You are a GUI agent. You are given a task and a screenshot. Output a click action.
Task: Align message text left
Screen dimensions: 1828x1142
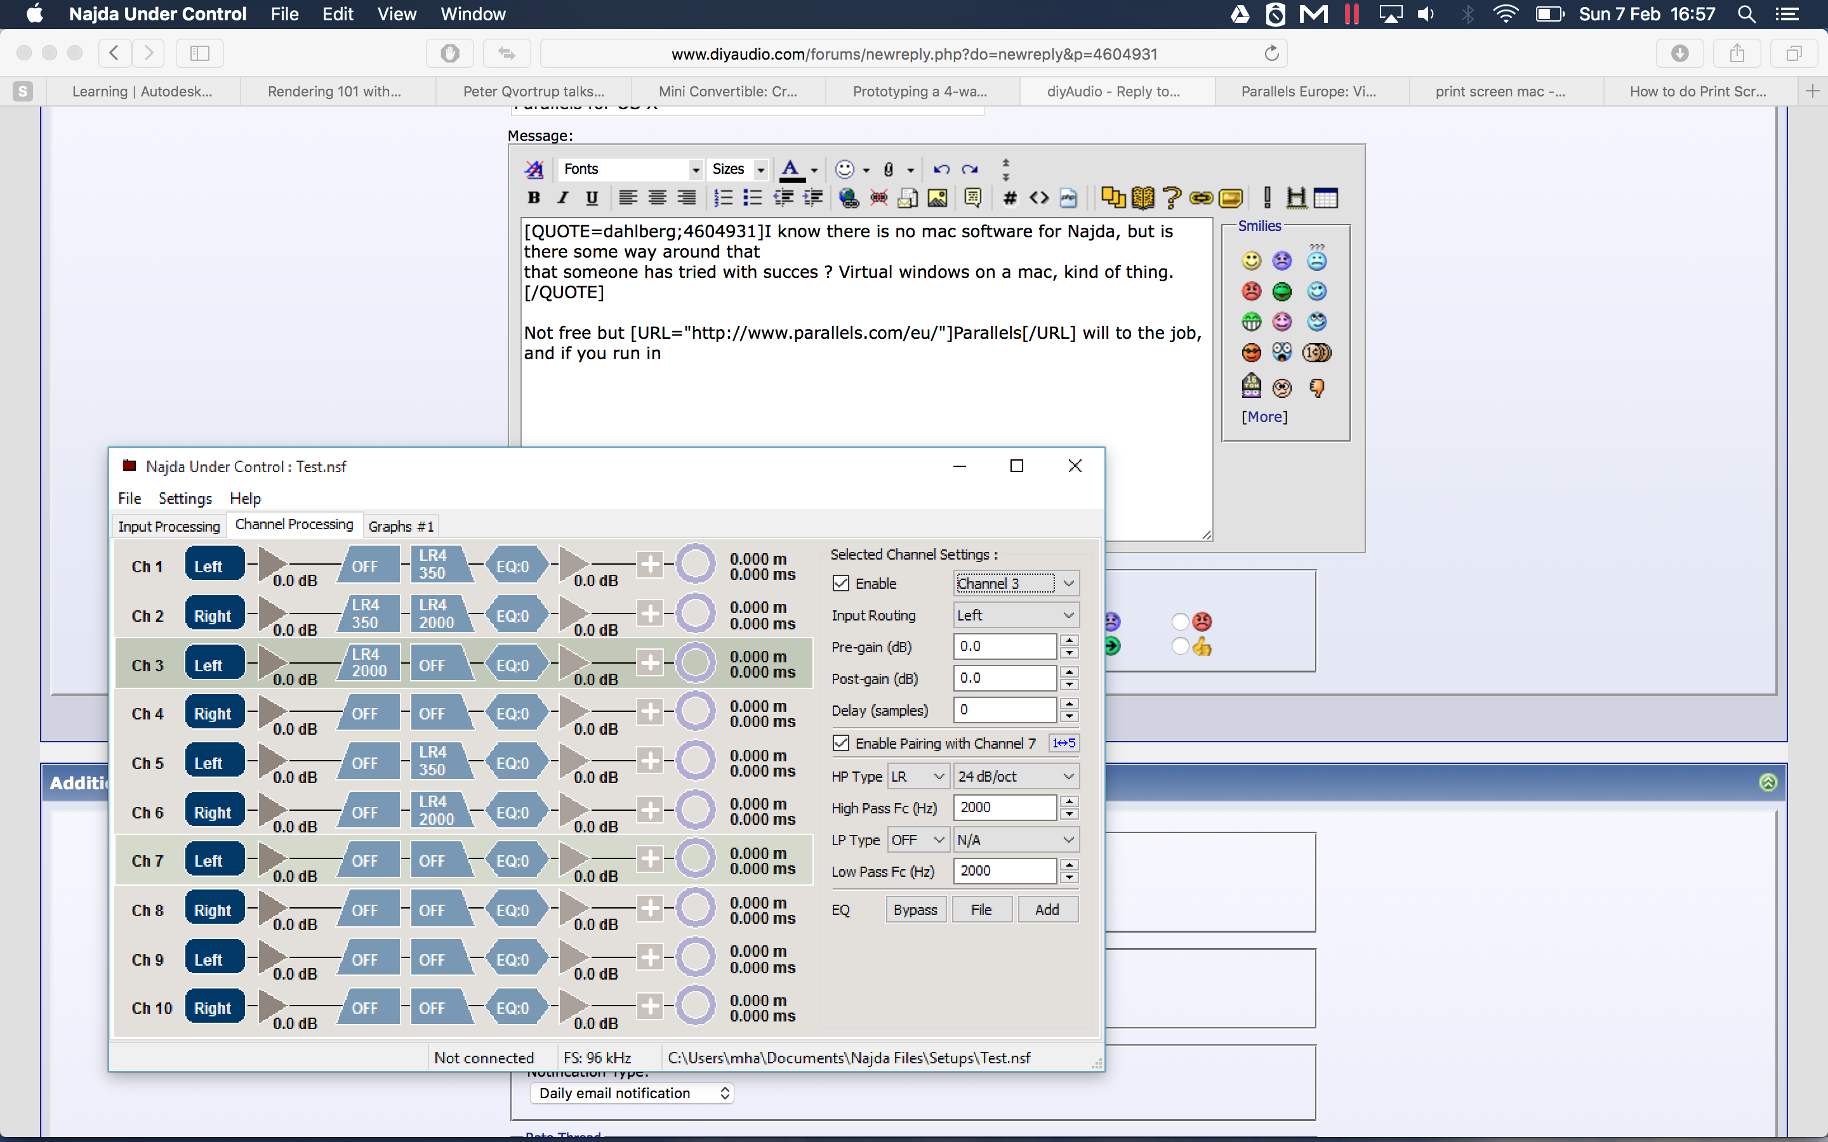tap(628, 198)
